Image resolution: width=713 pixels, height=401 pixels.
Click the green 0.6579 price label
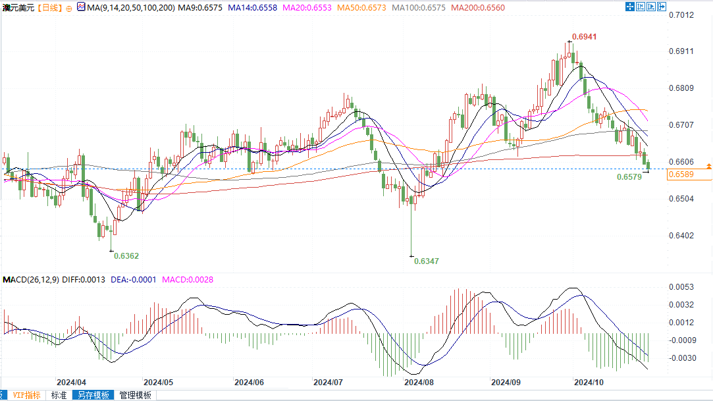[x=629, y=177]
